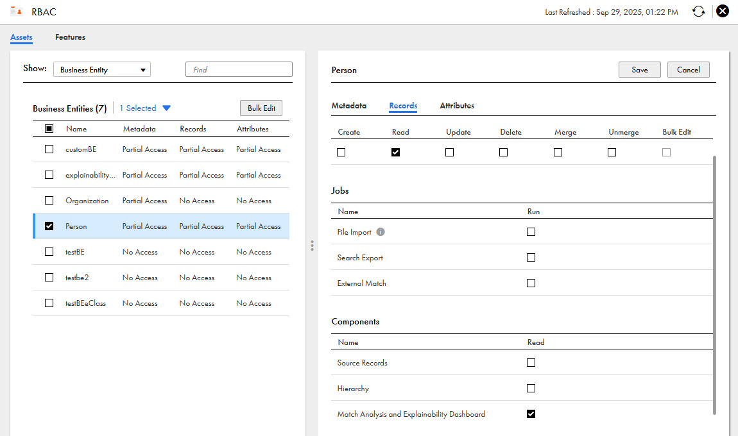The image size is (738, 436).
Task: Enable the Merge permission checkbox
Action: [558, 153]
